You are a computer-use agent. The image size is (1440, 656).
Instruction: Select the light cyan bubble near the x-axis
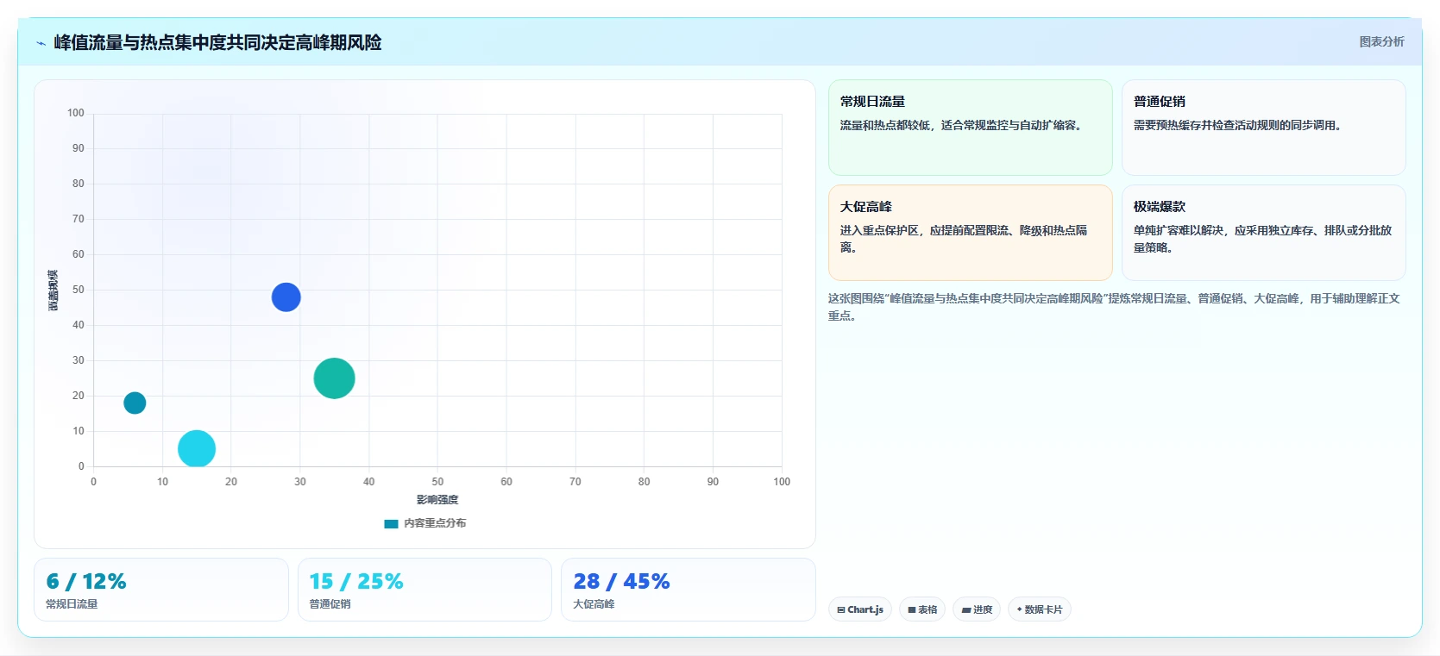[x=197, y=448]
